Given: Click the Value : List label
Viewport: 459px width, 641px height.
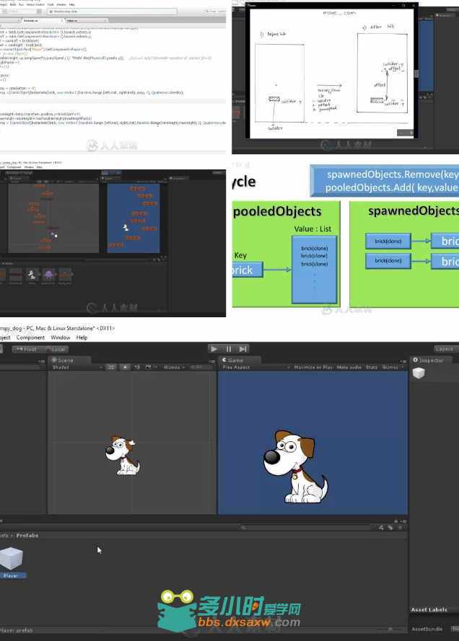Looking at the screenshot, I should pyautogui.click(x=312, y=229).
